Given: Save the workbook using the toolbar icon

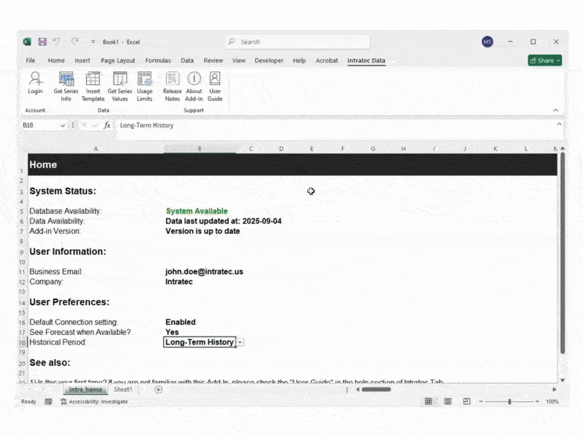Looking at the screenshot, I should pyautogui.click(x=42, y=42).
